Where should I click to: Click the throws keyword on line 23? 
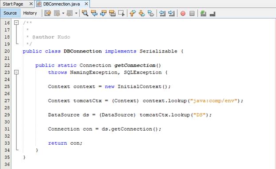tap(57, 72)
